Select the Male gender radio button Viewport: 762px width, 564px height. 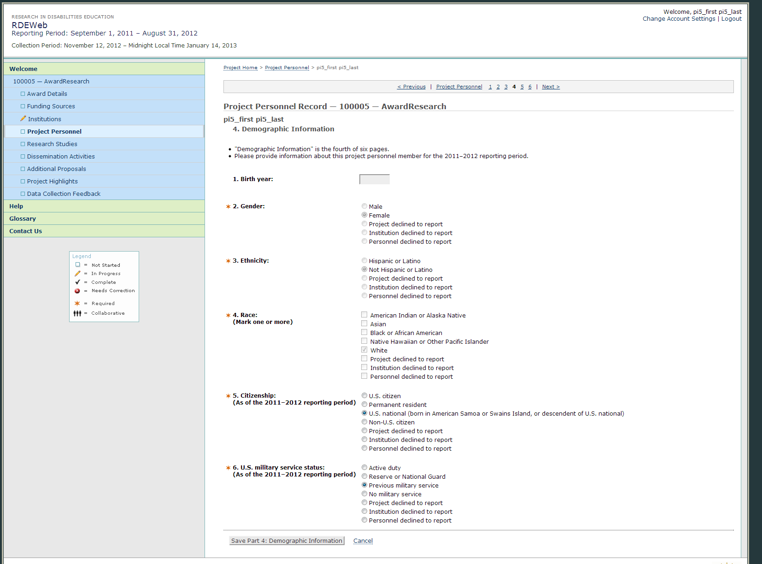pos(364,206)
